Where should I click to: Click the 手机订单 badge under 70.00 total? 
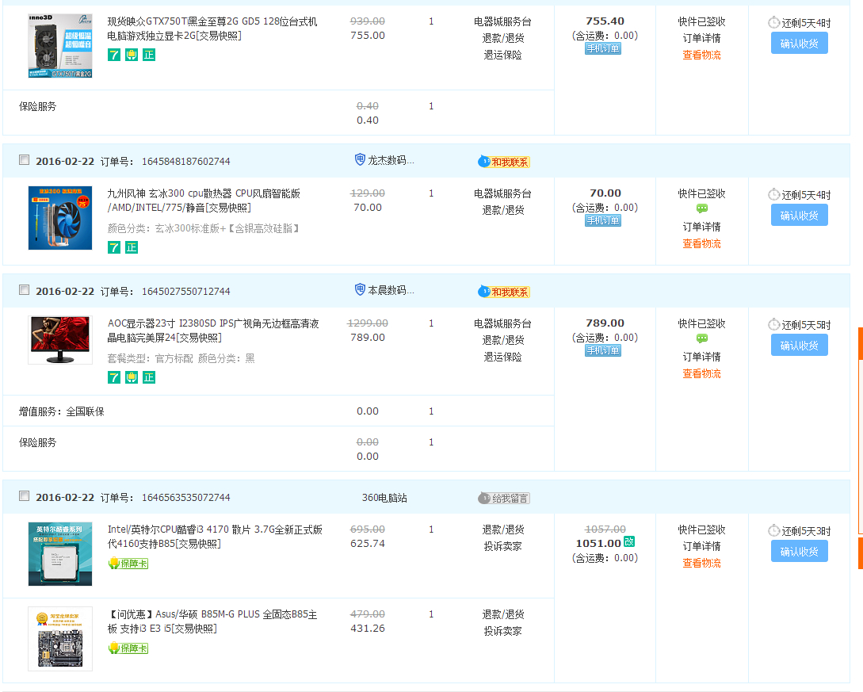(x=603, y=221)
